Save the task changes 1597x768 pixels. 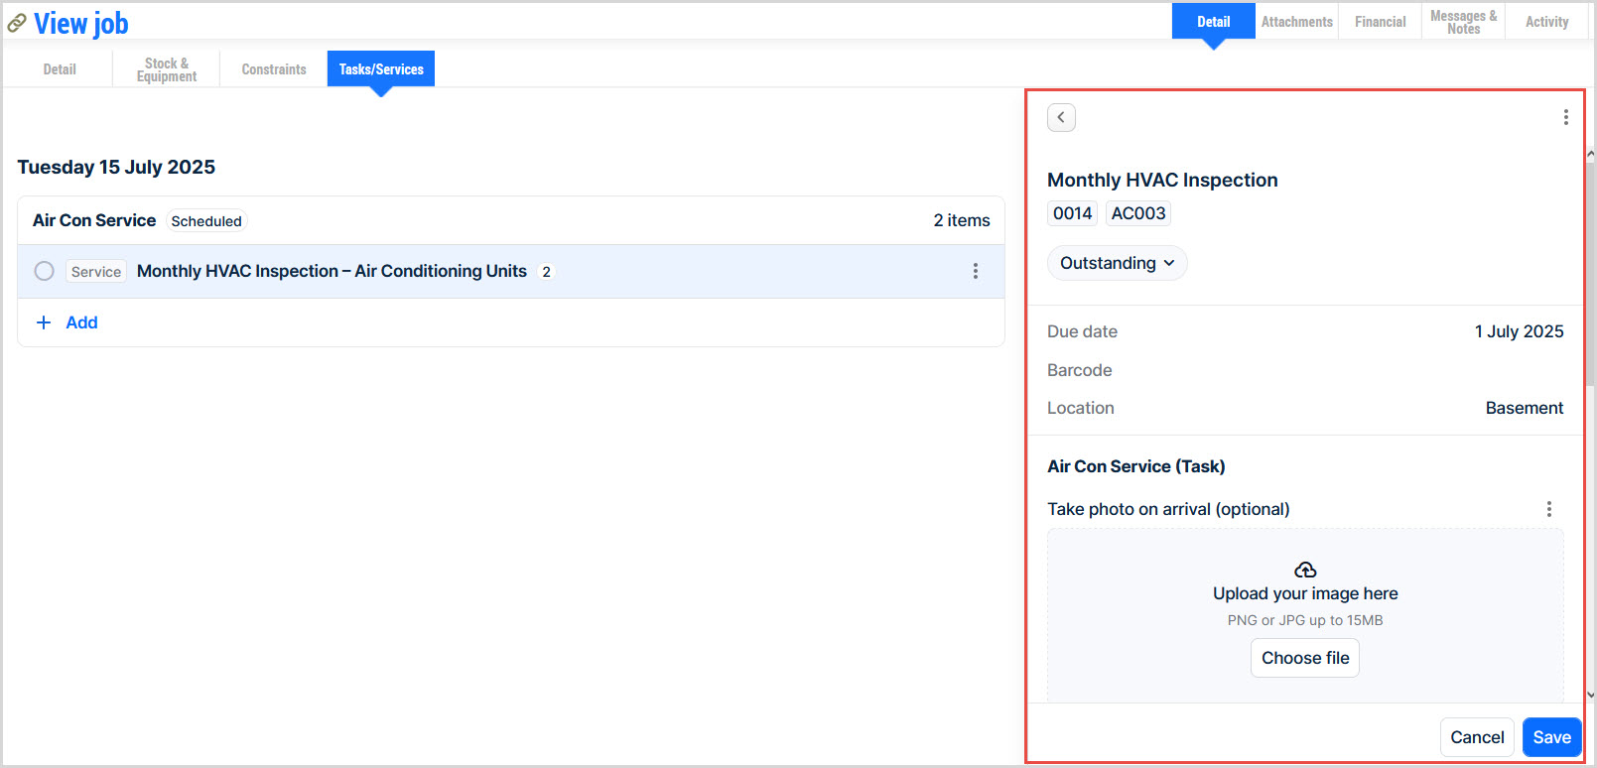(1552, 737)
